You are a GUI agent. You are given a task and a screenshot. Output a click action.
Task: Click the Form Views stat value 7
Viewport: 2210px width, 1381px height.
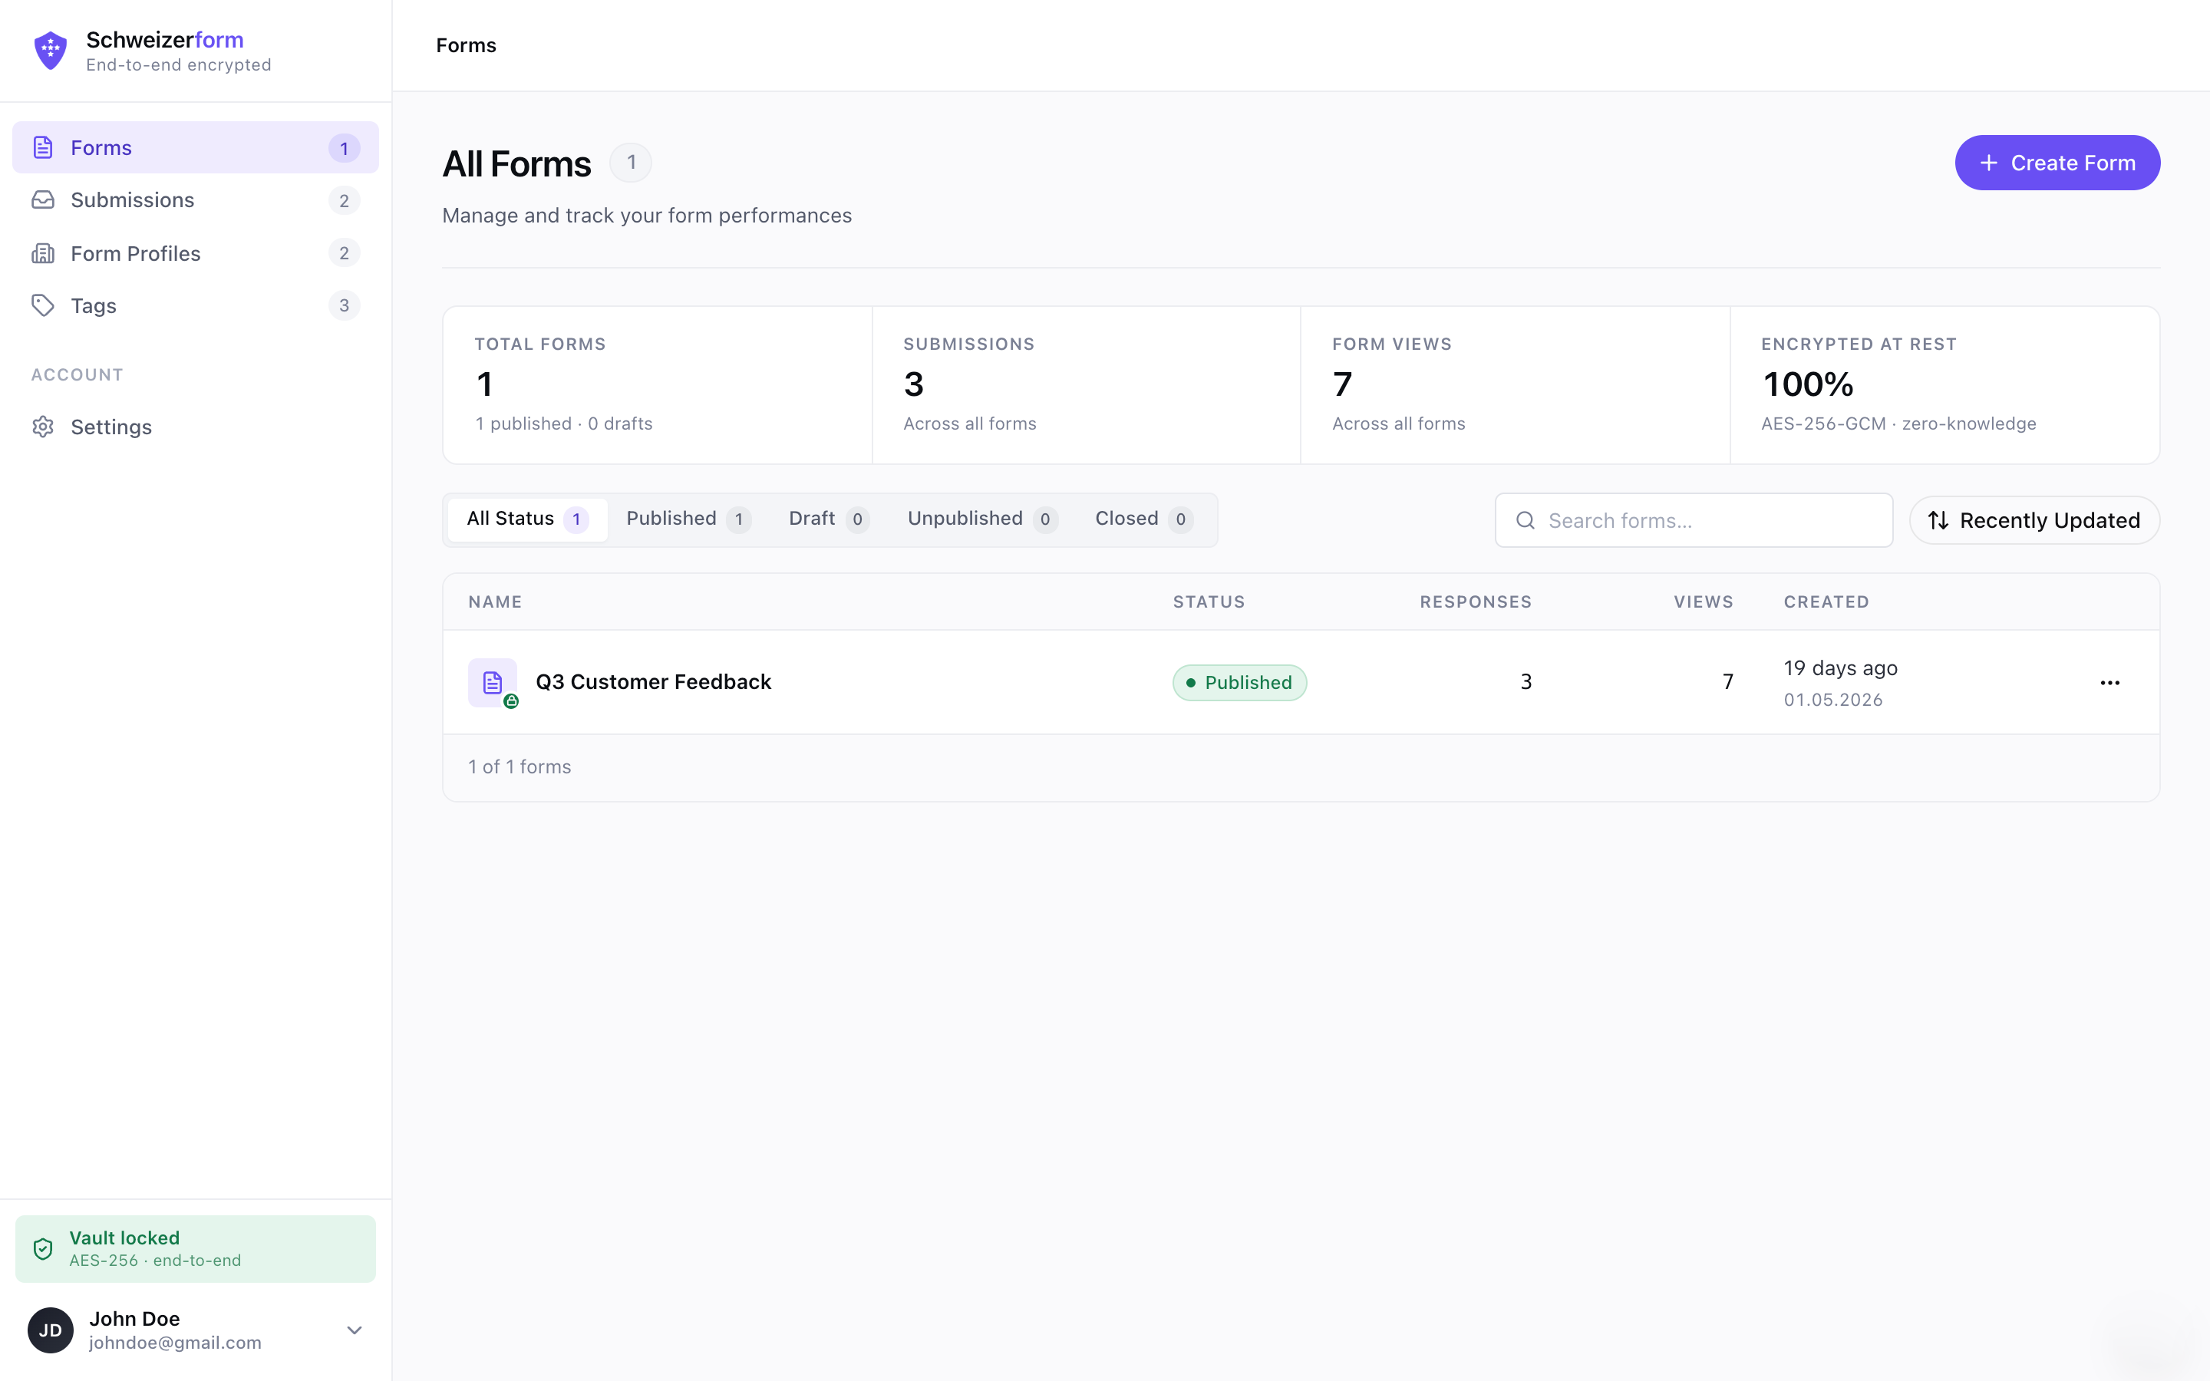(1342, 384)
